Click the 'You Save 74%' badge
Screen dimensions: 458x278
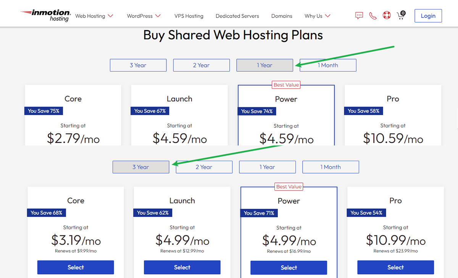pyautogui.click(x=257, y=111)
